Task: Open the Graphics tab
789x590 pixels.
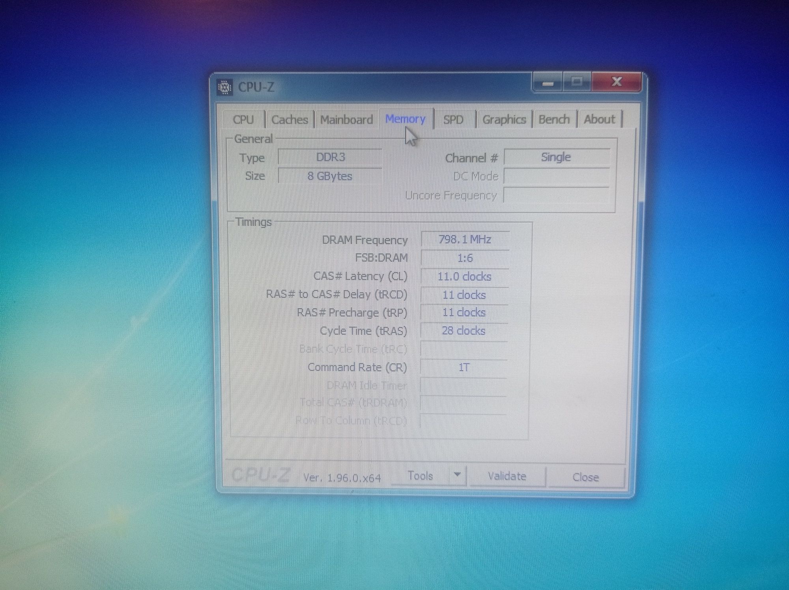Action: point(504,119)
